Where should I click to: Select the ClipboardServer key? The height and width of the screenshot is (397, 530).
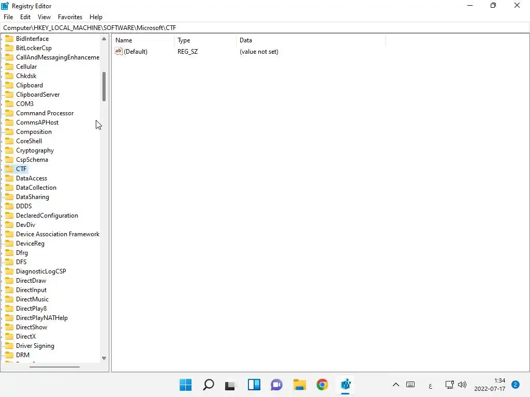click(x=38, y=95)
